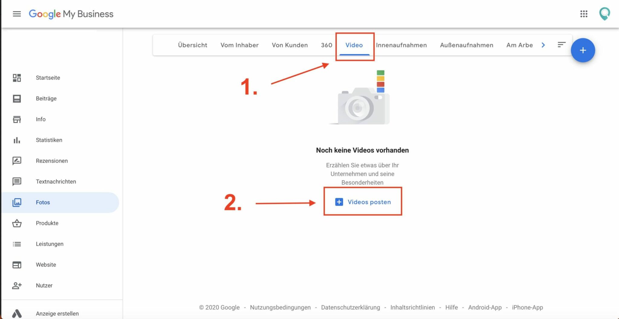Click the blue round plus add button
619x319 pixels.
coord(583,50)
